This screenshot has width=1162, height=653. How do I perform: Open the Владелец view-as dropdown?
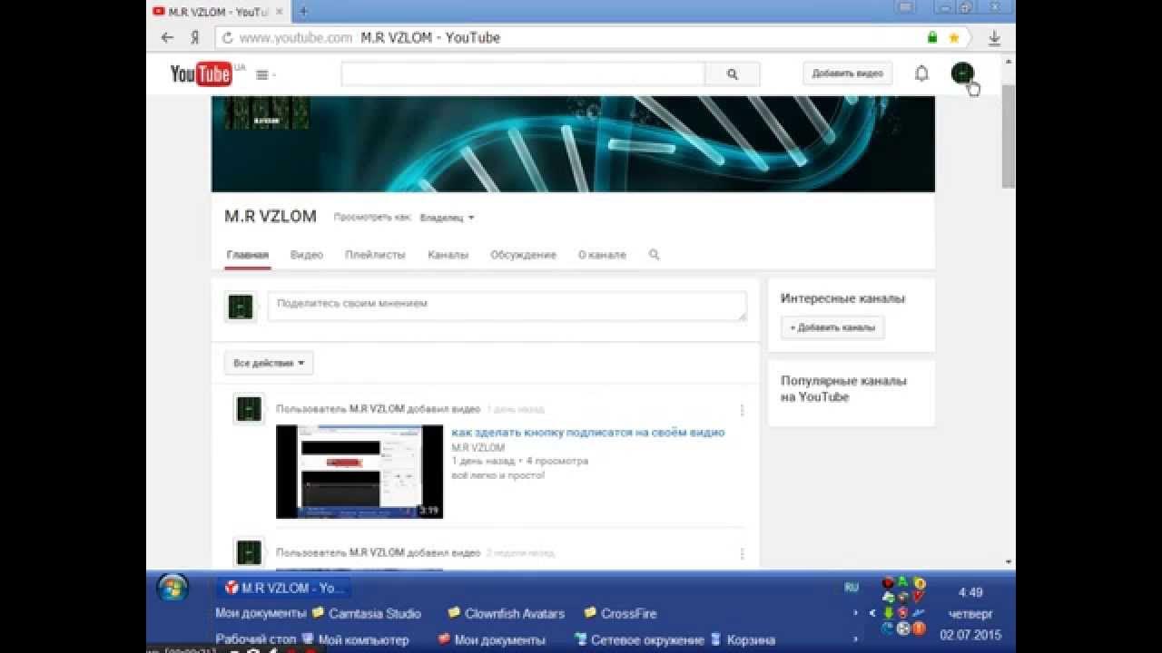(447, 218)
